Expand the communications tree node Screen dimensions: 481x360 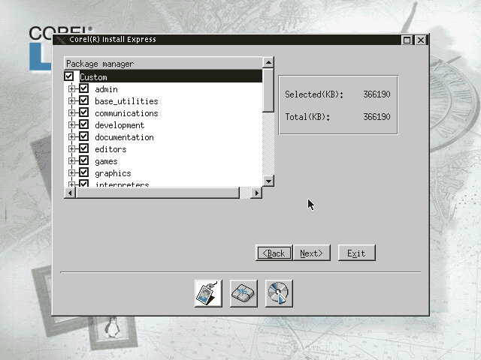click(72, 113)
